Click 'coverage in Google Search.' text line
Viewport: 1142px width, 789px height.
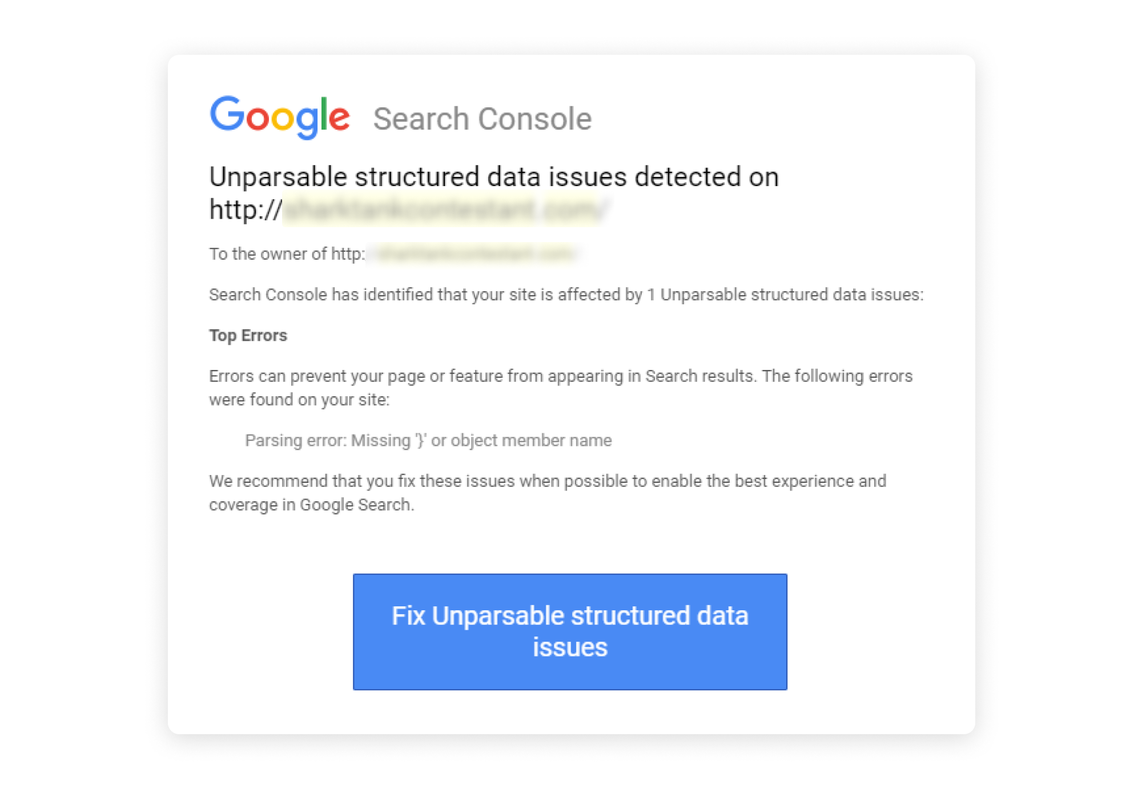(x=311, y=505)
